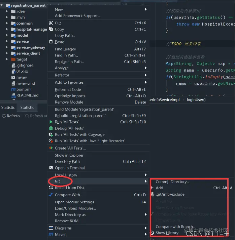Expand the .idea folder
Screen dimensions: 235x240
pos(7,11)
